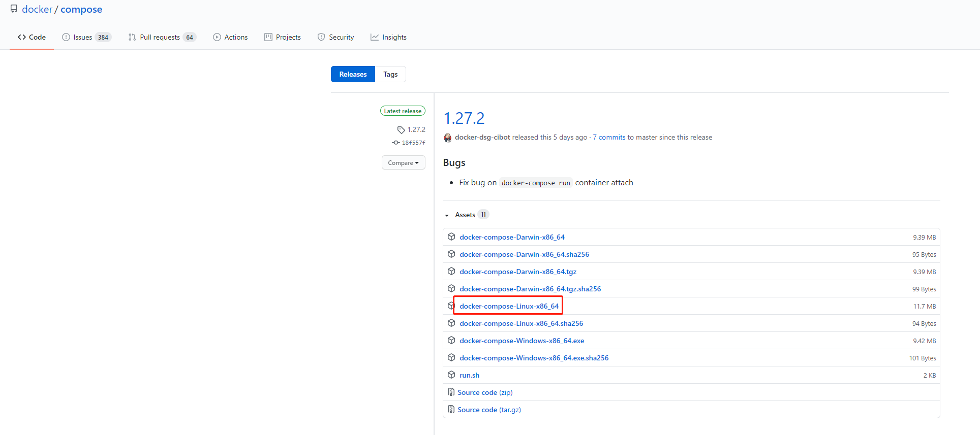The height and width of the screenshot is (435, 980).
Task: Download docker-compose-Windows-x86_64.exe
Action: tap(522, 341)
